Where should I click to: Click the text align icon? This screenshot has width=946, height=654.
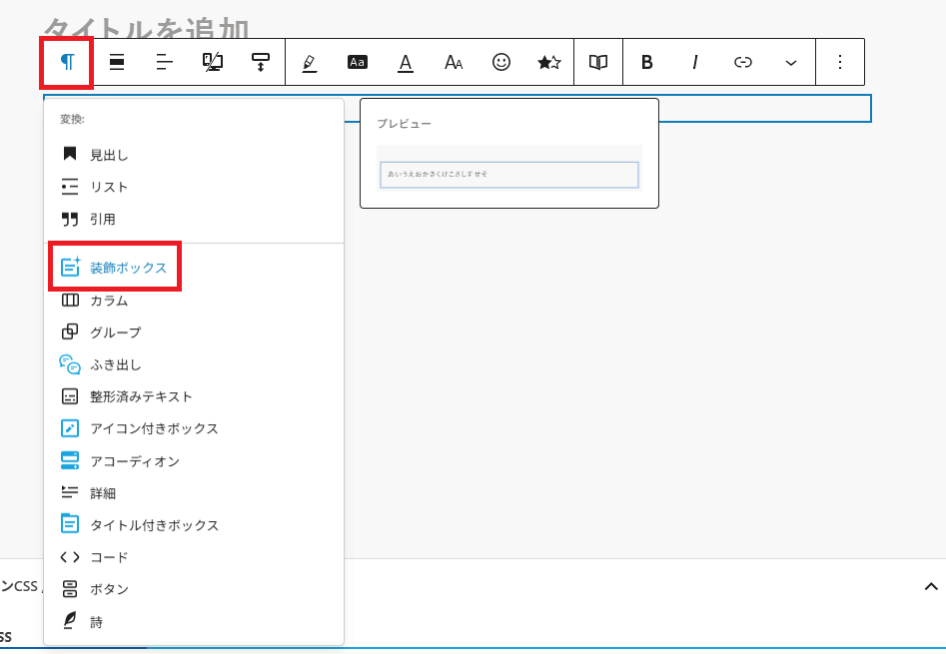tap(165, 62)
